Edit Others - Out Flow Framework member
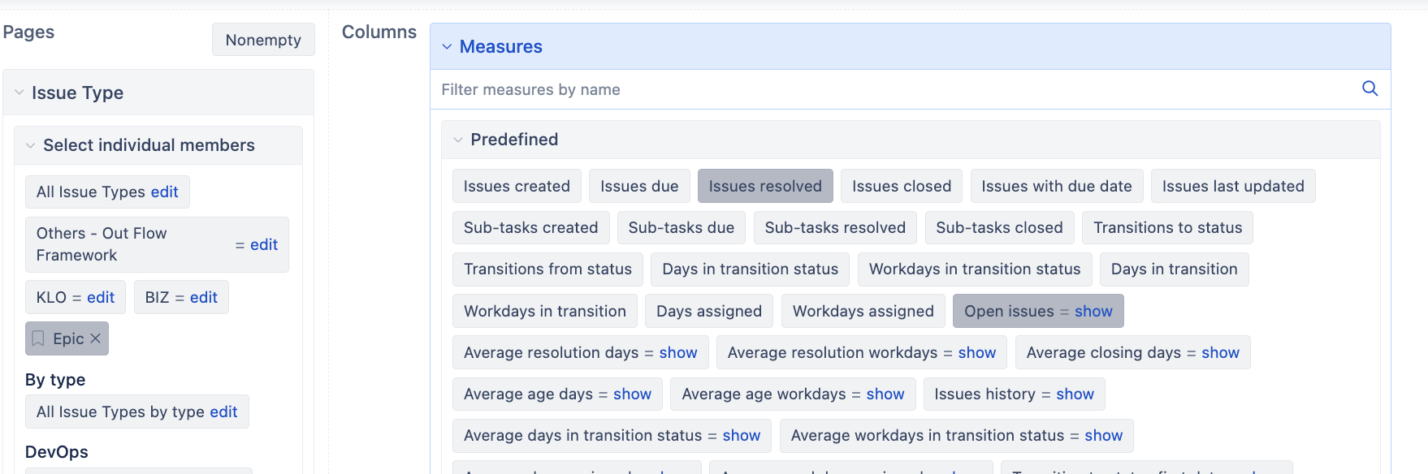1428x474 pixels. 264,244
